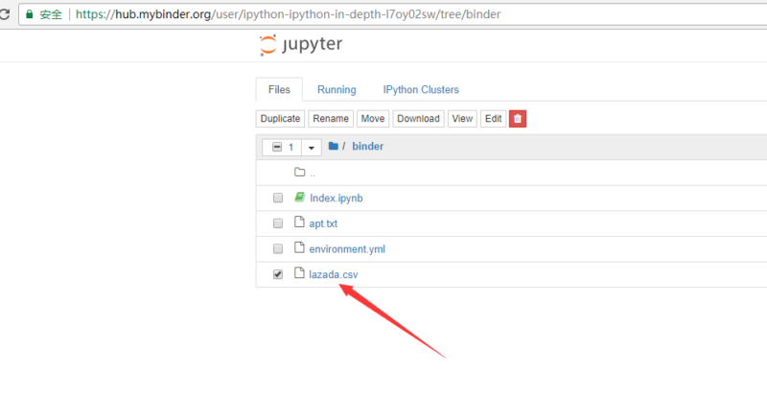This screenshot has width=767, height=397.
Task: Toggle the select-all checkbox showing 1
Action: (x=277, y=147)
